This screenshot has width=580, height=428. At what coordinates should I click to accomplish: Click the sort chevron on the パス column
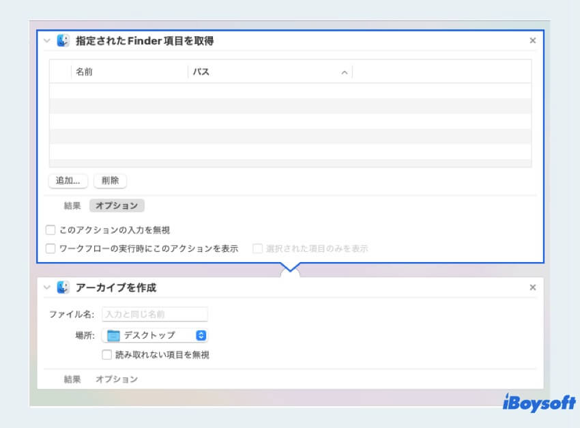tap(344, 72)
